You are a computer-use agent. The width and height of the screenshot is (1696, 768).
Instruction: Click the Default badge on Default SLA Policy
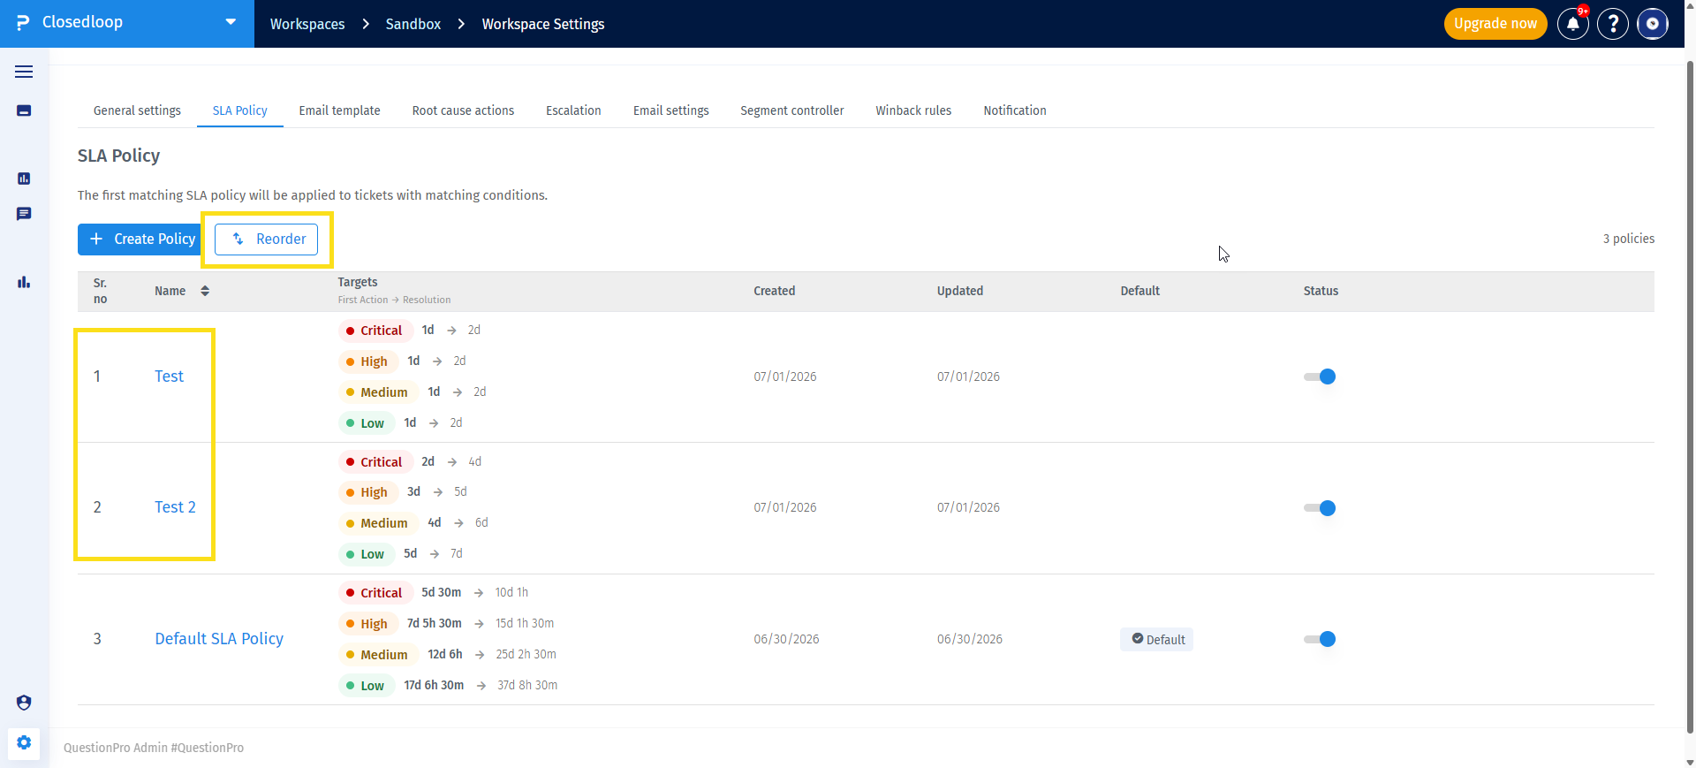click(x=1157, y=640)
